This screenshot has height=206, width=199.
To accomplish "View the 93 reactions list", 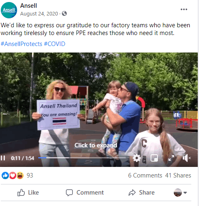I will (17, 175).
